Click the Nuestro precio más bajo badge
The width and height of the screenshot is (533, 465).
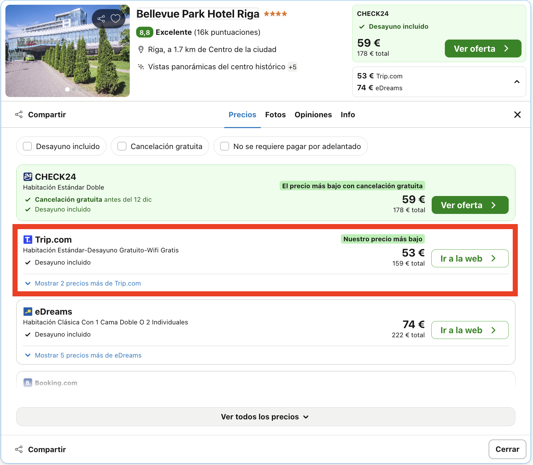point(383,239)
